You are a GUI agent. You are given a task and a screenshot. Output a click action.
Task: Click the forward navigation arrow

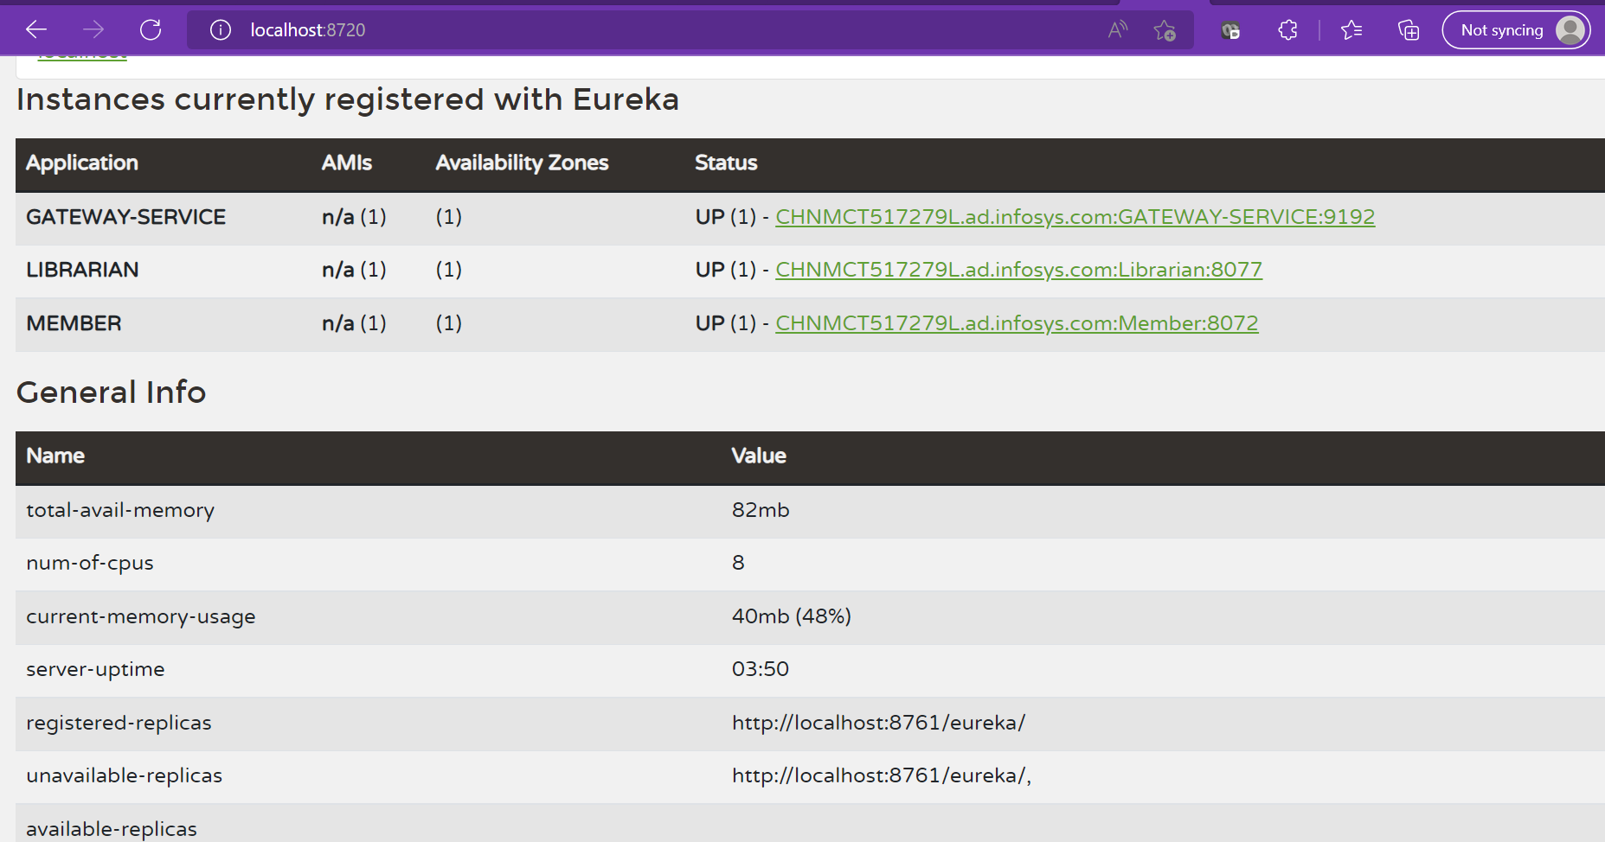click(93, 29)
